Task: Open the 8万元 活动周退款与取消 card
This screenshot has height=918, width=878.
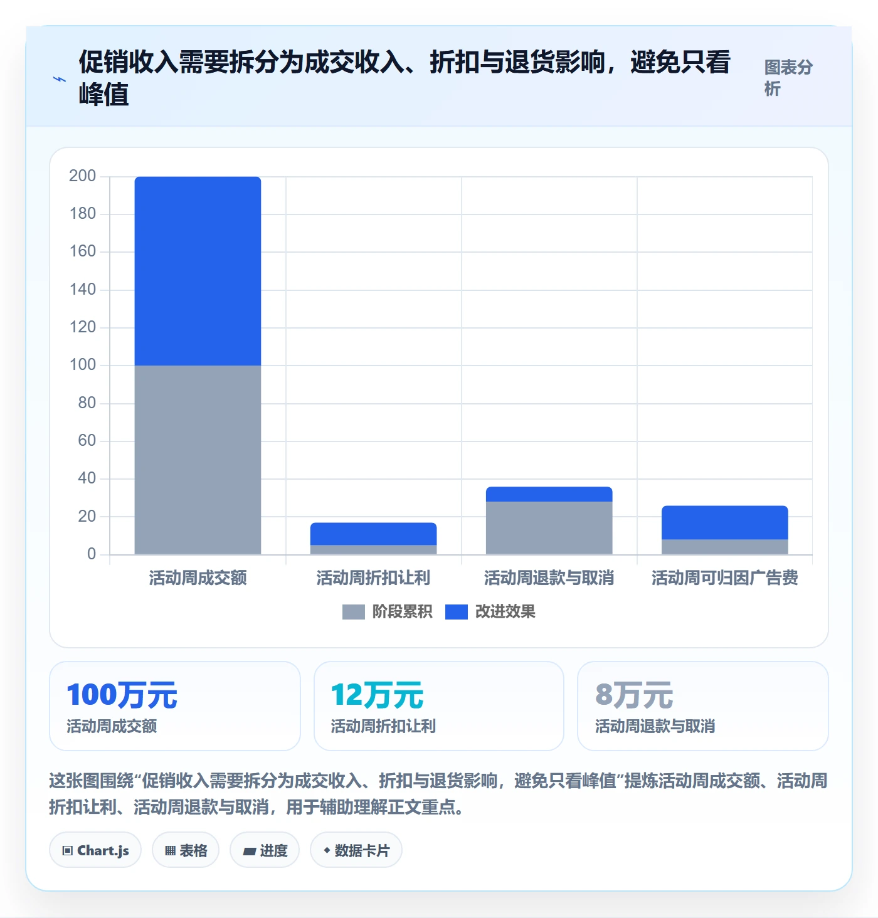Action: click(x=703, y=706)
